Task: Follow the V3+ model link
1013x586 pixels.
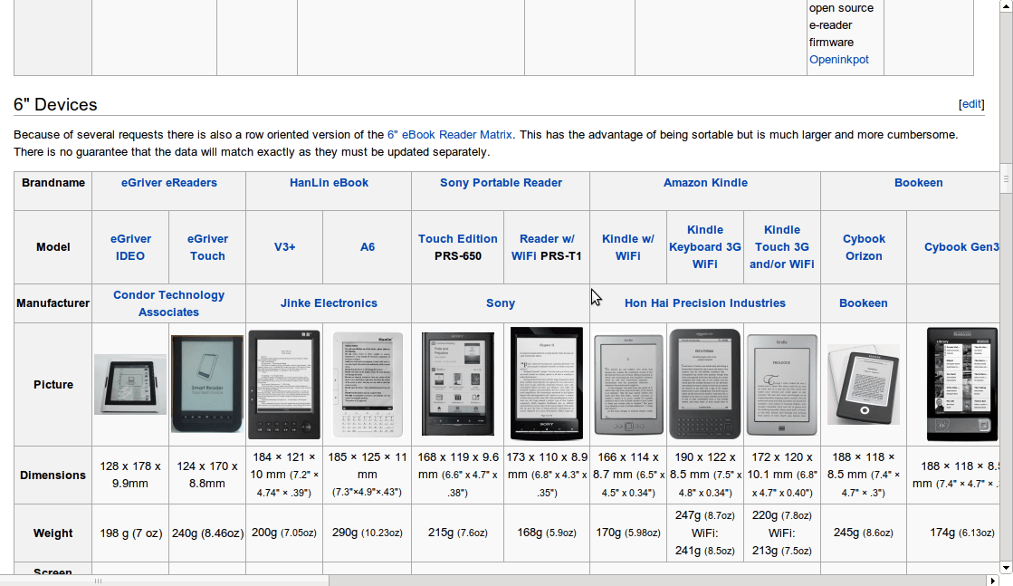Action: click(x=284, y=246)
